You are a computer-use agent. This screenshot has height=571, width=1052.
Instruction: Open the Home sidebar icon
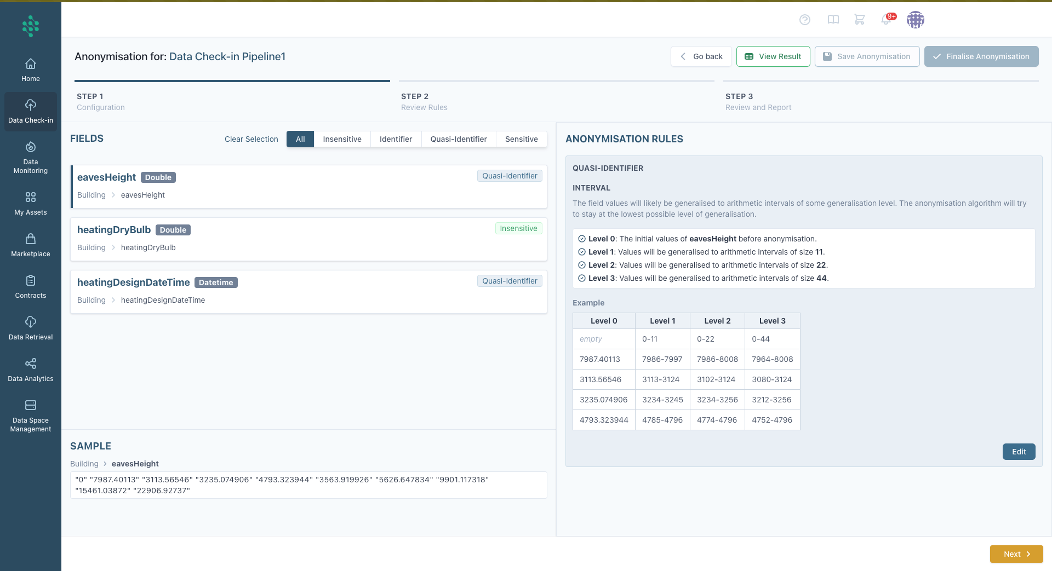(x=31, y=70)
